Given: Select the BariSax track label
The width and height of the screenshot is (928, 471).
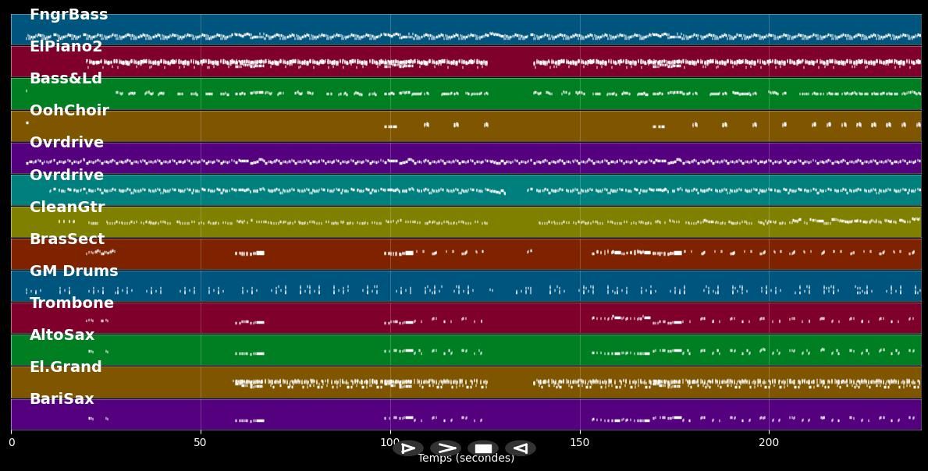Looking at the screenshot, I should tap(62, 399).
